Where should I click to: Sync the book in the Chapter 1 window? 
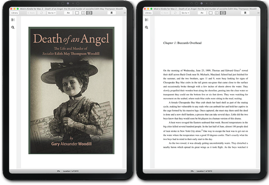click(175, 13)
